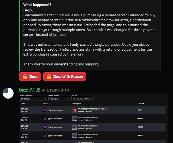Screen dimensions: 173x143
Task: Click the lock icon on the Close button
Action: coord(25,77)
